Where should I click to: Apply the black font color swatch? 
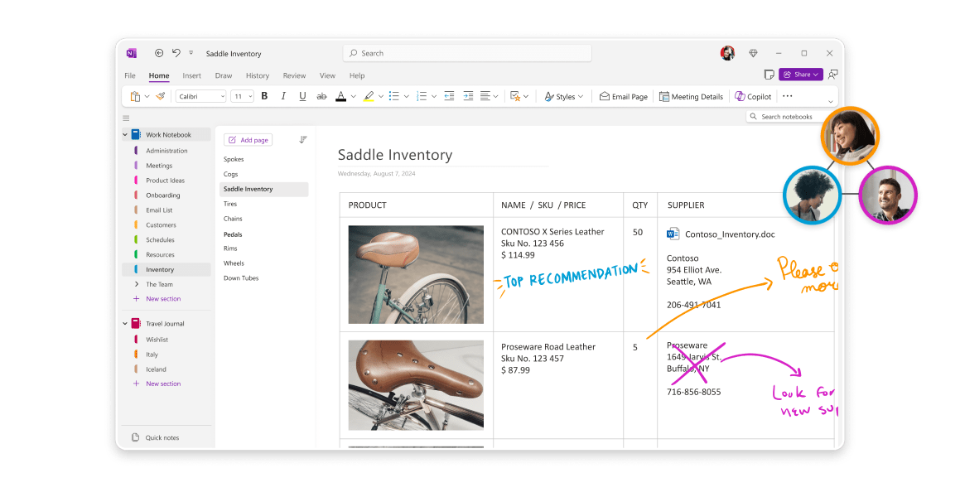coord(341,96)
